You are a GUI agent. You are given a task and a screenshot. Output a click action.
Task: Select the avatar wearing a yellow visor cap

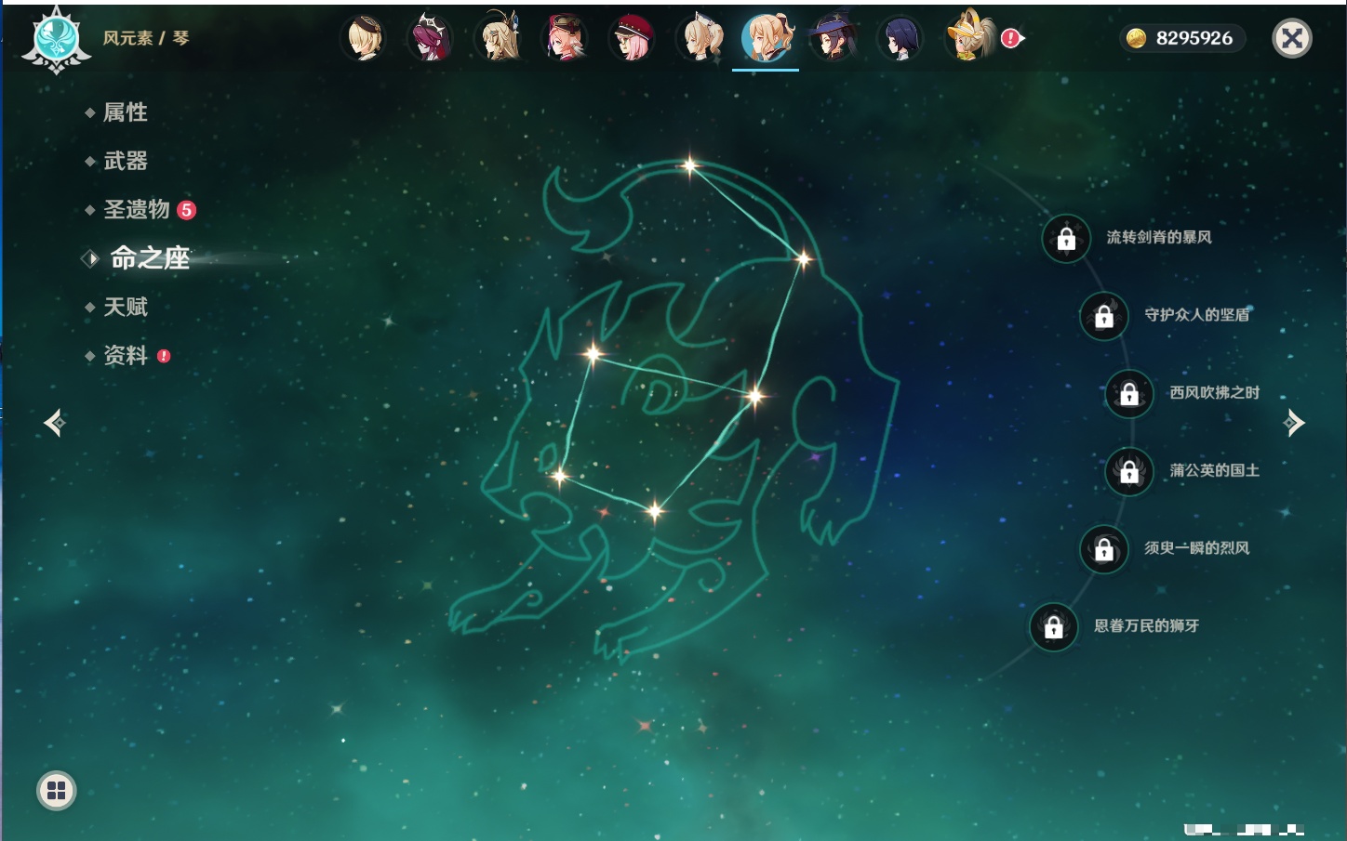point(967,39)
